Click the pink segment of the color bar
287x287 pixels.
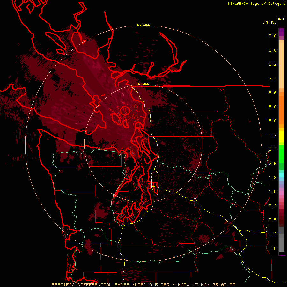(x=282, y=193)
